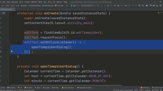Open the View menu
This screenshot has width=163, height=91.
click(9, 2)
